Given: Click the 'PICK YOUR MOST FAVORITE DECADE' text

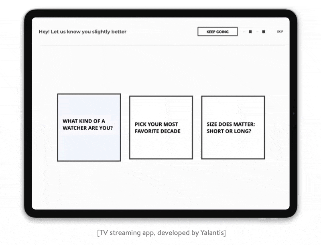Looking at the screenshot, I should pyautogui.click(x=157, y=128).
